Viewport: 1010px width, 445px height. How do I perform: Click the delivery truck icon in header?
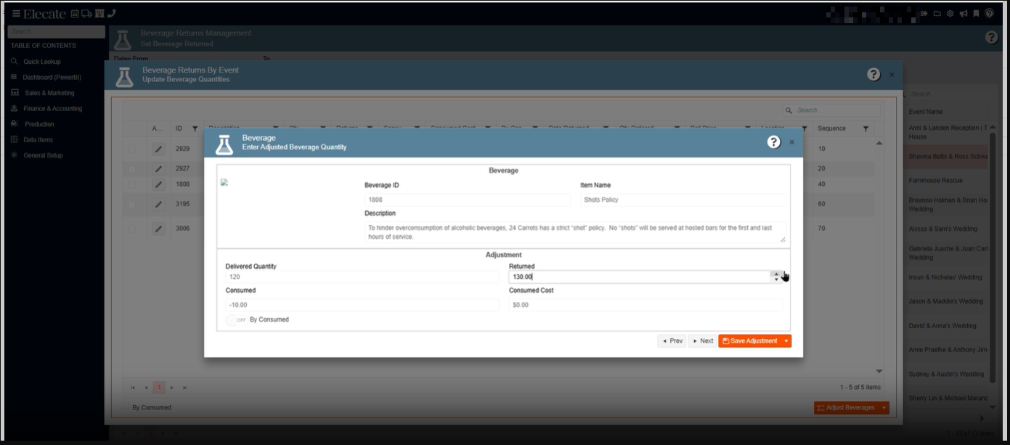[86, 14]
